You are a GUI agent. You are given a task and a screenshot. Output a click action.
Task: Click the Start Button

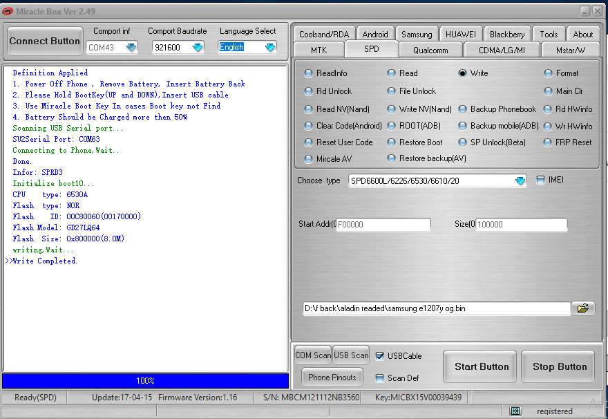coord(480,366)
